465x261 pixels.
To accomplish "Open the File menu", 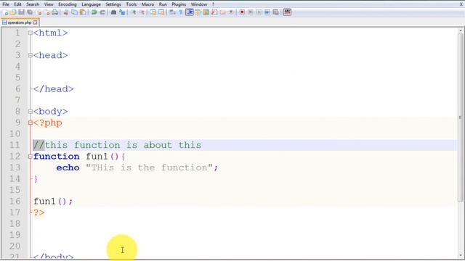I will click(6, 4).
